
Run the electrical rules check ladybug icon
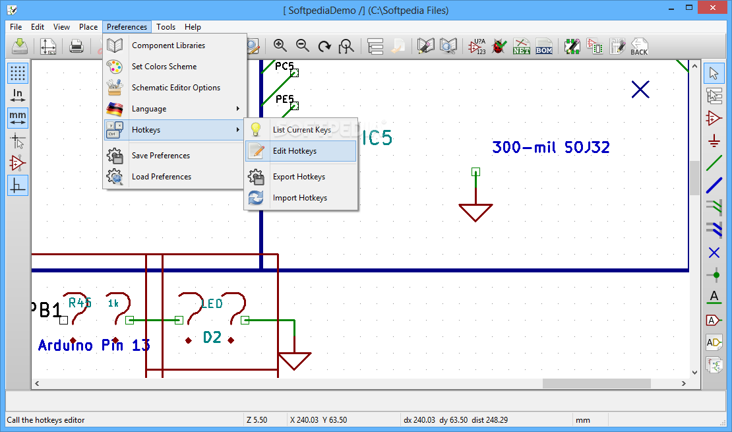tap(499, 46)
